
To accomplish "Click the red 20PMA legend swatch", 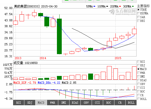I will 120,6.
